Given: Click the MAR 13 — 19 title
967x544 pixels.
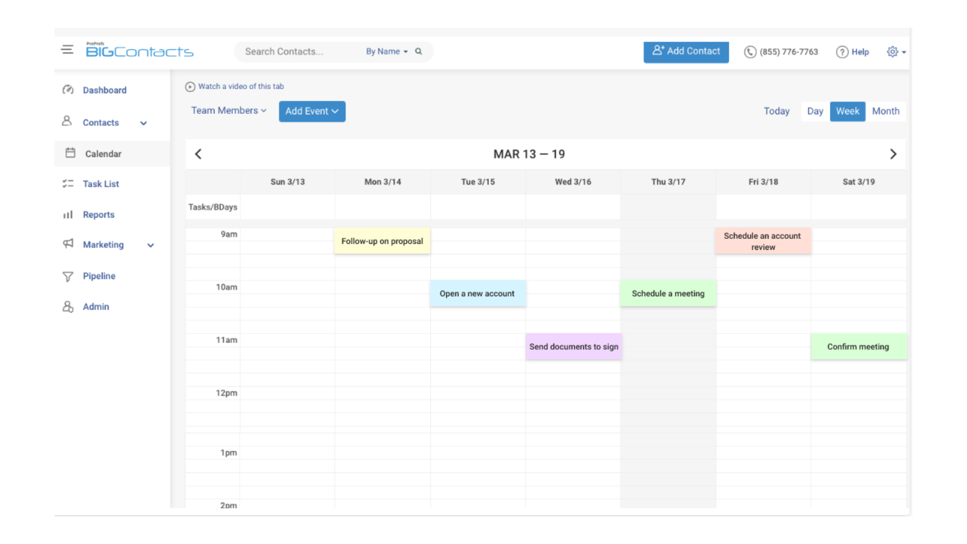Looking at the screenshot, I should pyautogui.click(x=529, y=154).
